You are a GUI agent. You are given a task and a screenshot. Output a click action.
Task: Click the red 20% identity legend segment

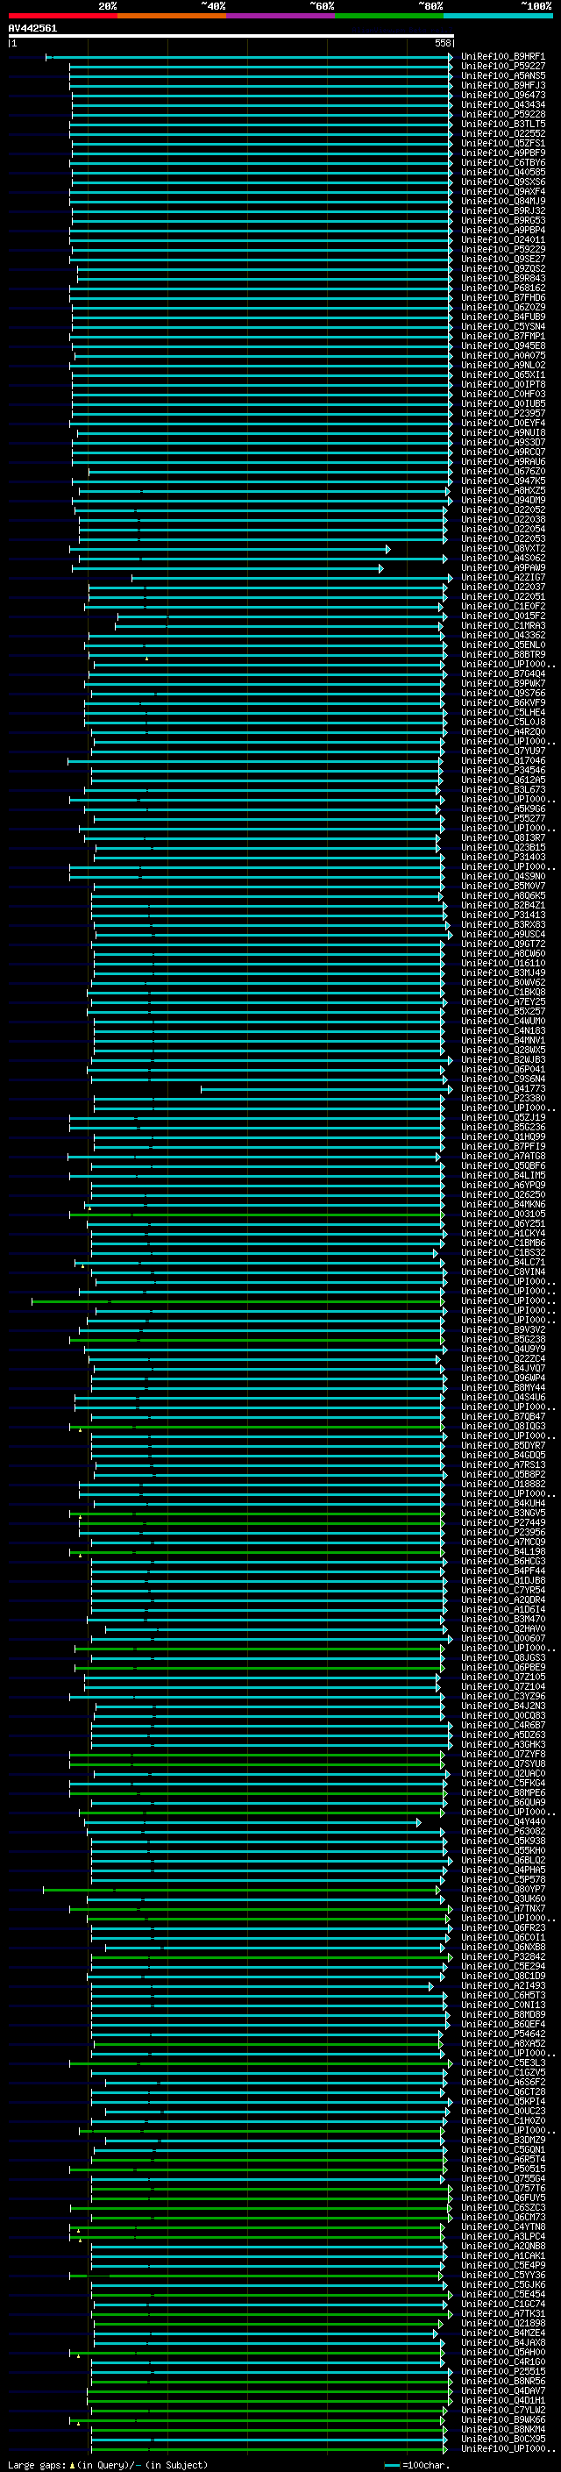(62, 16)
